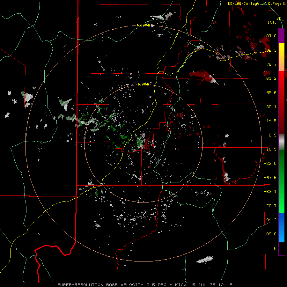Click the 45.6 legend value
287x287 pixels.
[x=271, y=92]
